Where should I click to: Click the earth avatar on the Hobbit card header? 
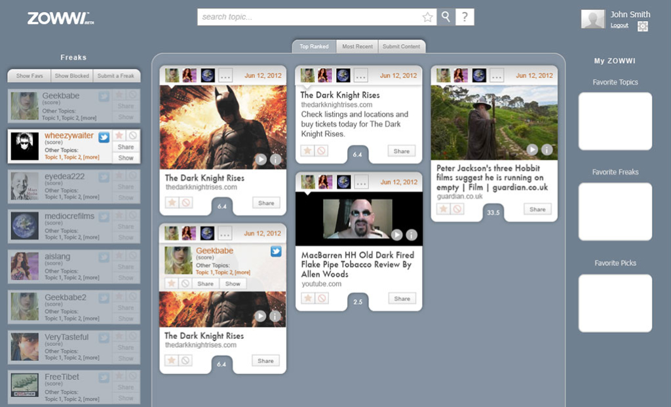(479, 75)
